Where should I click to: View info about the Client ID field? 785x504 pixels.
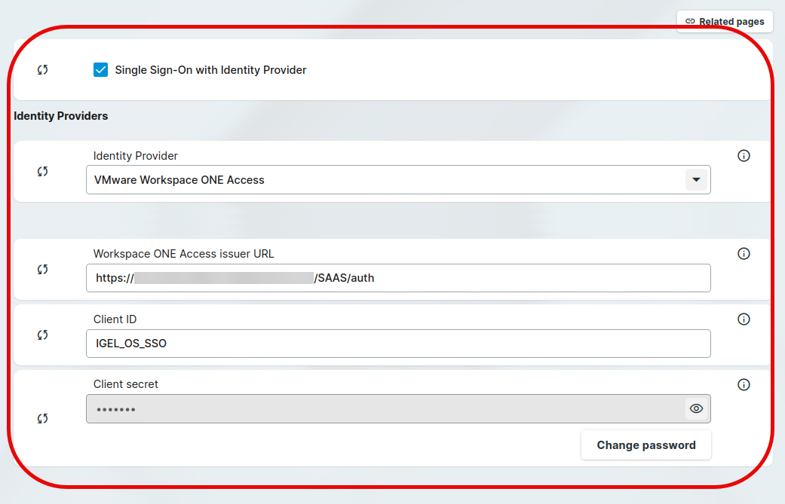coord(744,319)
